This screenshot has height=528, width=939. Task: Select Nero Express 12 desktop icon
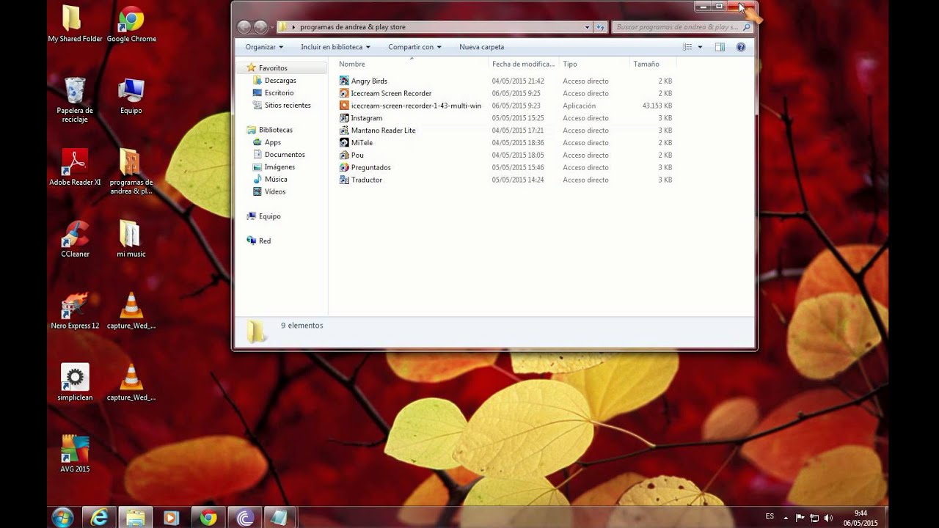pyautogui.click(x=75, y=311)
